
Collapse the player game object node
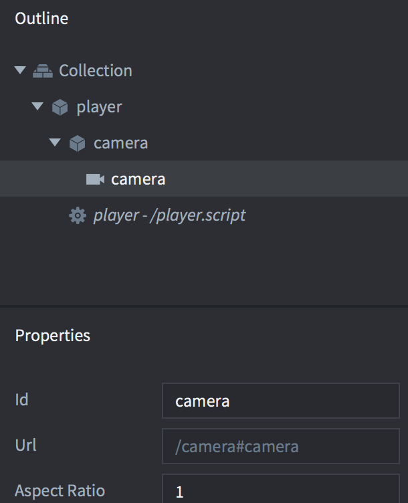(x=37, y=106)
